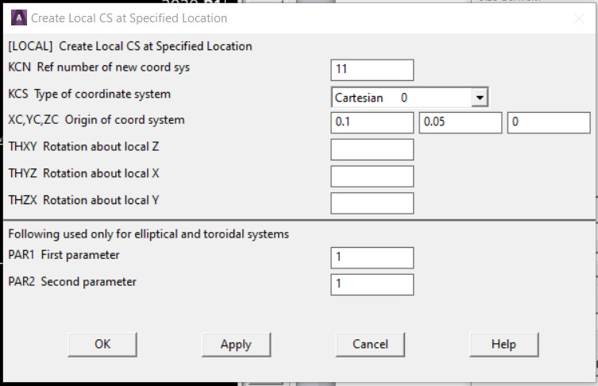Select the XC origin field containing 0.1
This screenshot has height=386, width=598.
click(372, 123)
